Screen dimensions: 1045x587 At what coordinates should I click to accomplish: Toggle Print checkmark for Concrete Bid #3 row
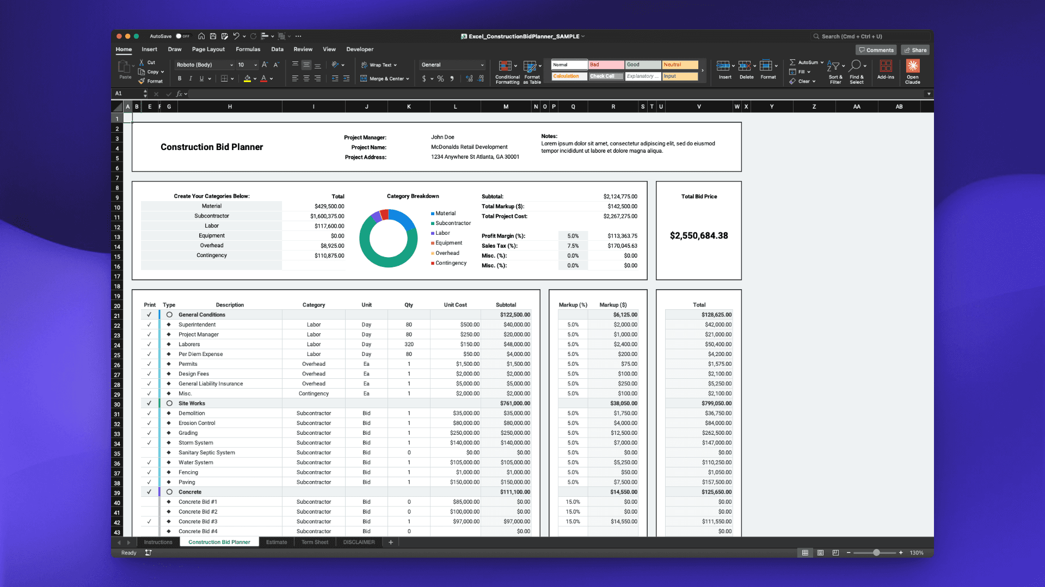[x=149, y=522]
